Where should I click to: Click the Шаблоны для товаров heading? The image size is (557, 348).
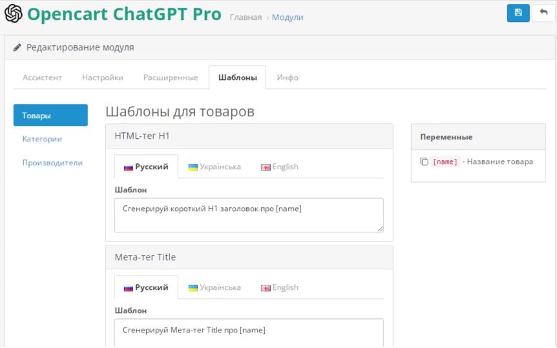click(x=180, y=112)
